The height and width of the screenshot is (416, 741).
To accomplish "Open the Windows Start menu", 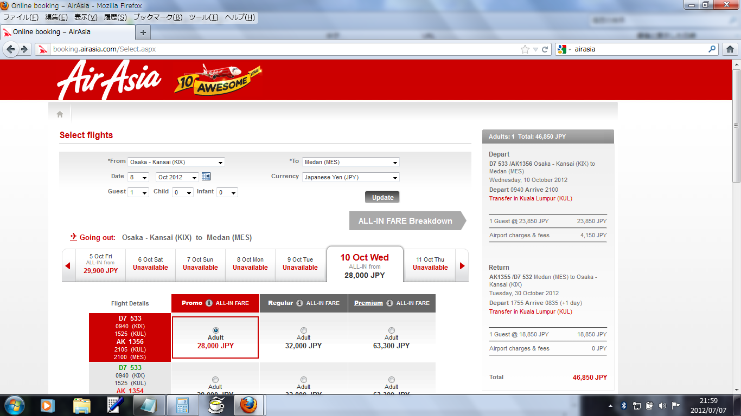I will (14, 405).
